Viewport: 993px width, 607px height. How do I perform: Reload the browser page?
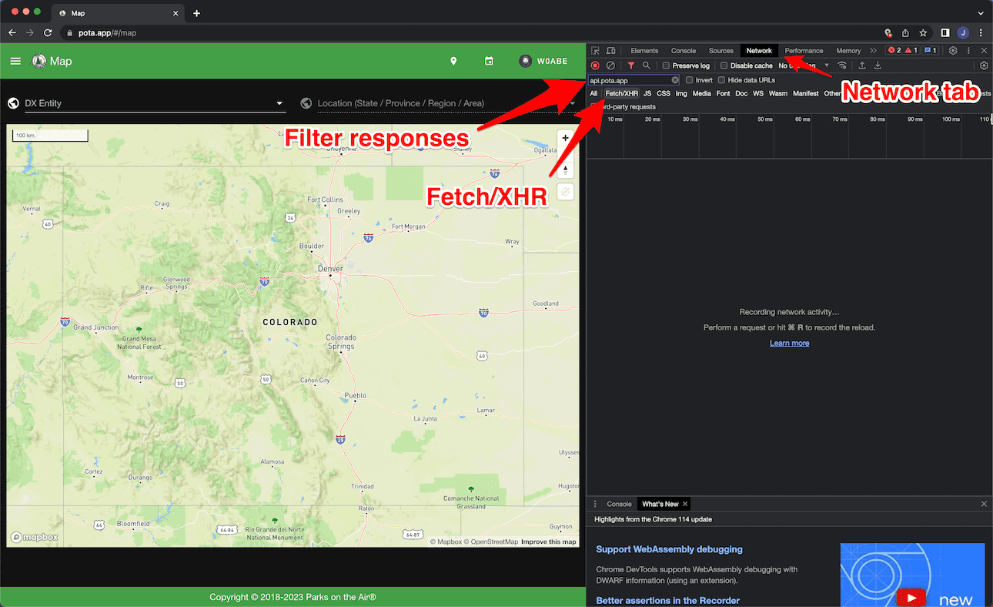pos(48,33)
